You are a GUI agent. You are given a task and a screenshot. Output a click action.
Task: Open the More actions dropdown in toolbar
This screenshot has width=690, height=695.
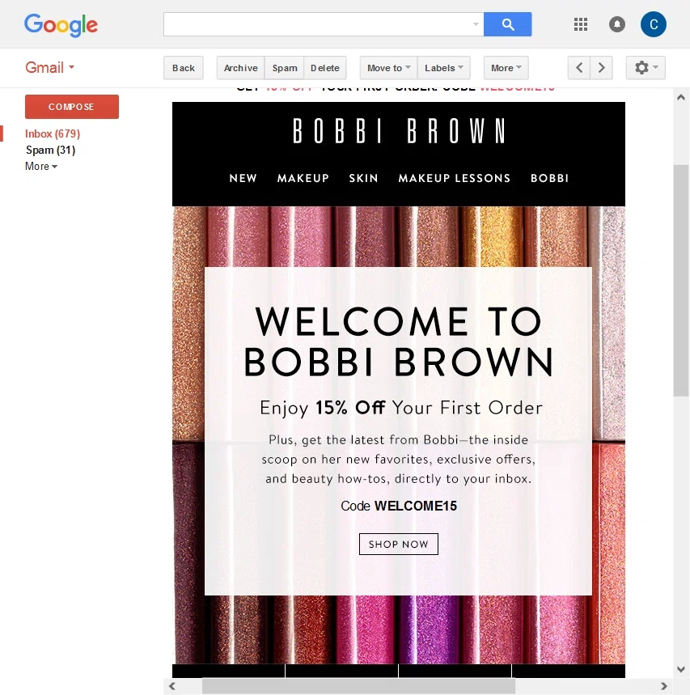506,68
